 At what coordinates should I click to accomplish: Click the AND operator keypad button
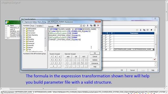(68, 57)
